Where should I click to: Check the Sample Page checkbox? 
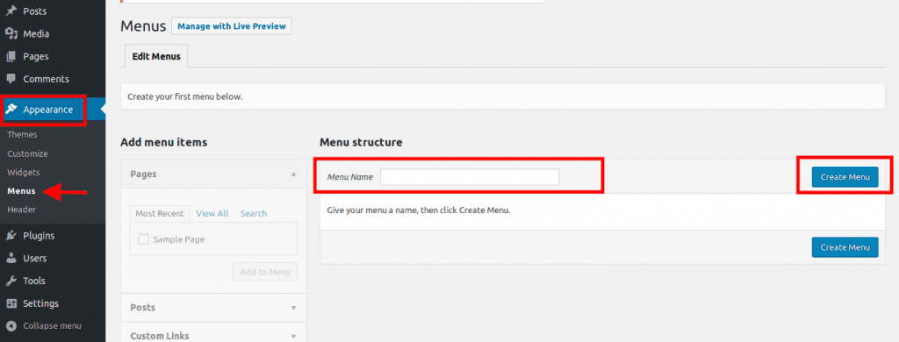coord(144,239)
